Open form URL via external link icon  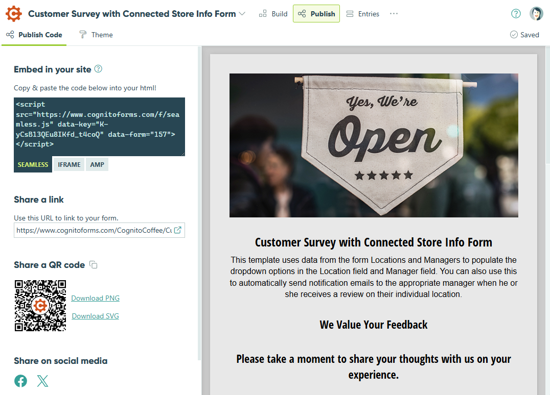[x=178, y=230]
